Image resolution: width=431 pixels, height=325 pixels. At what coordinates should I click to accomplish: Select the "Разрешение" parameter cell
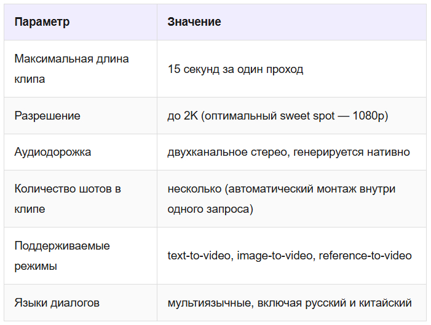point(47,115)
